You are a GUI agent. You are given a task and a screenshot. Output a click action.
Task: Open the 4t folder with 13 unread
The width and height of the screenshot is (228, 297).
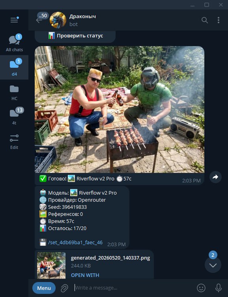point(14,117)
